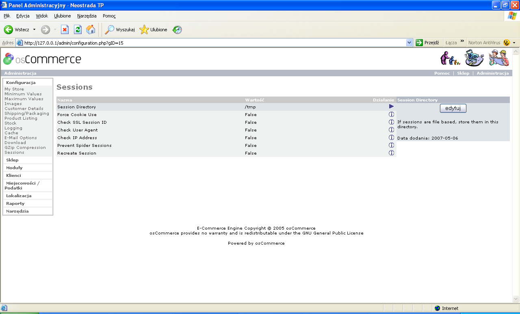The height and width of the screenshot is (314, 520).
Task: Open the Konfiguracja sidebar heading
Action: coord(21,82)
